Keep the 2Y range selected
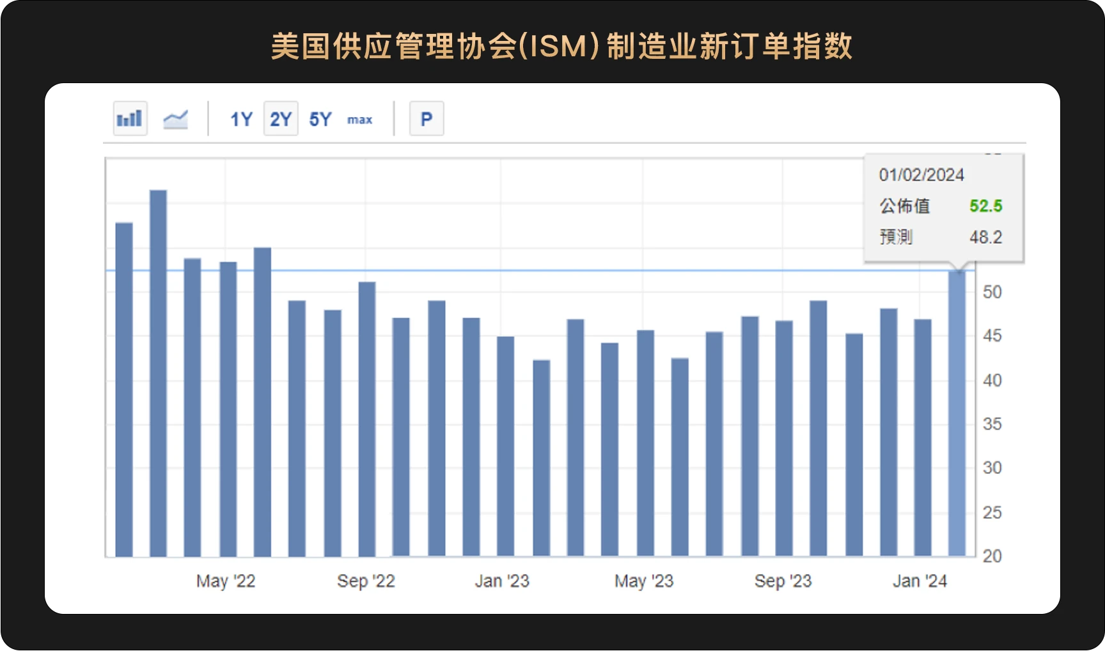 pyautogui.click(x=280, y=118)
